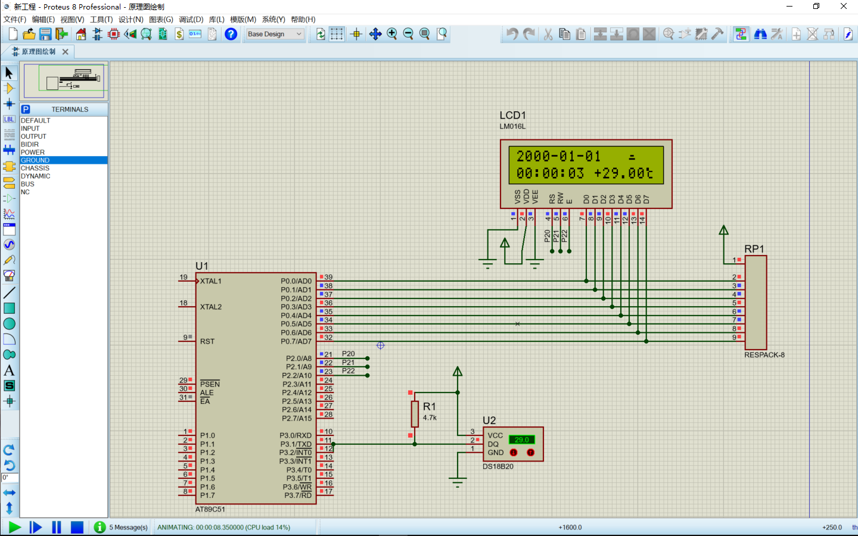The height and width of the screenshot is (536, 858).
Task: Click the Copy to clipboard icon
Action: click(565, 34)
